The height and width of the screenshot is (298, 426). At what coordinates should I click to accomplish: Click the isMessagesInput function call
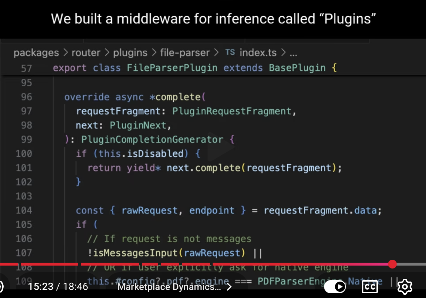(135, 253)
